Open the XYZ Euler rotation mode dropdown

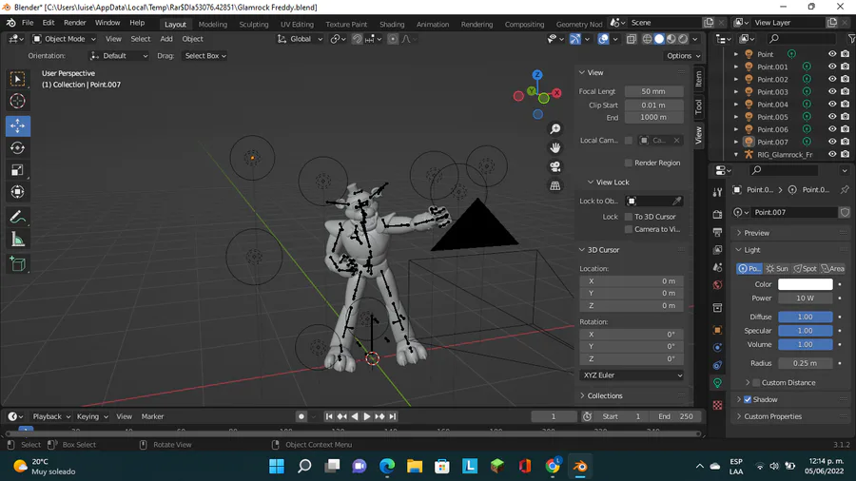tap(632, 375)
